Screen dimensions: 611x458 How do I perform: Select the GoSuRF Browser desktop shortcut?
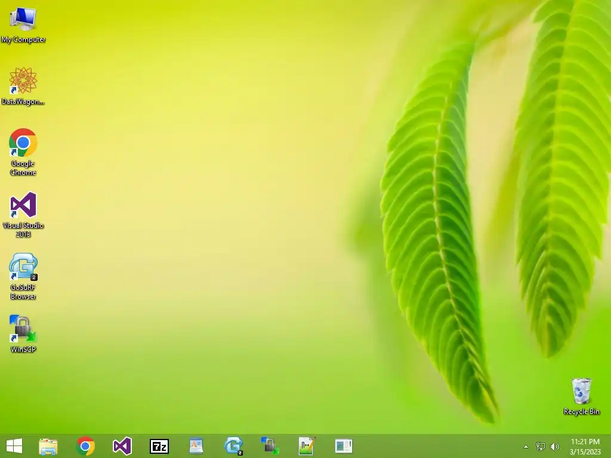pos(23,277)
